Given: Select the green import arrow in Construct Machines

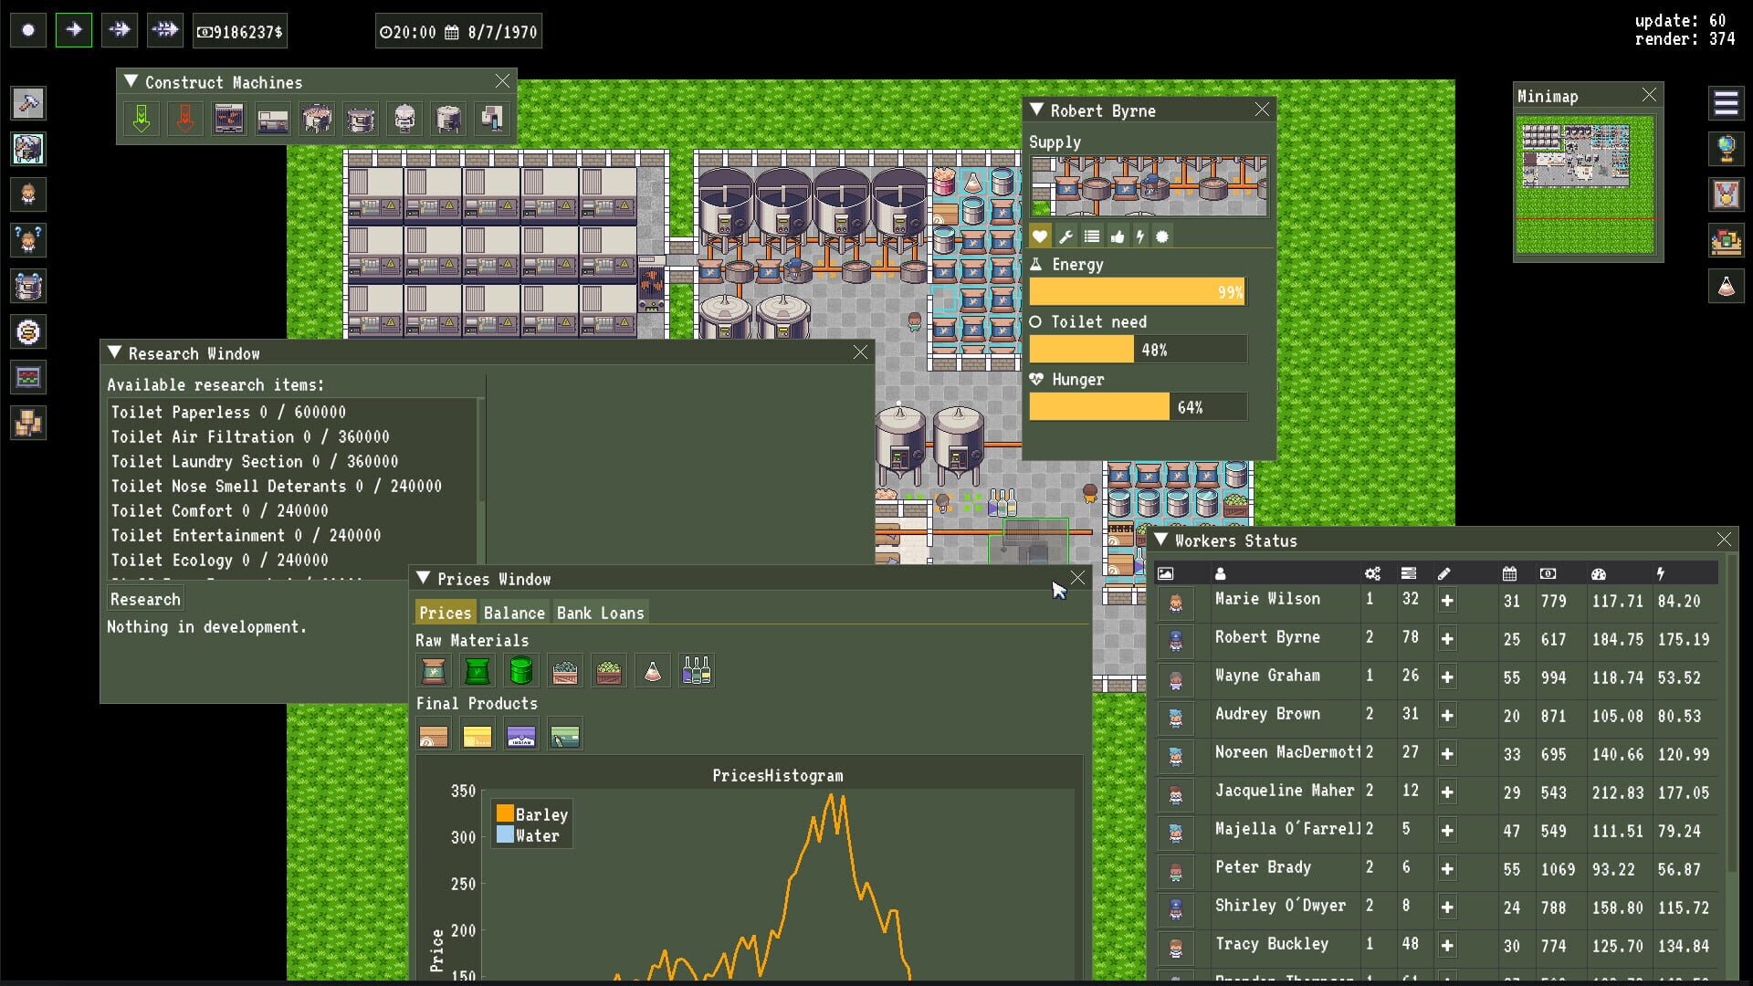Looking at the screenshot, I should (x=142, y=119).
